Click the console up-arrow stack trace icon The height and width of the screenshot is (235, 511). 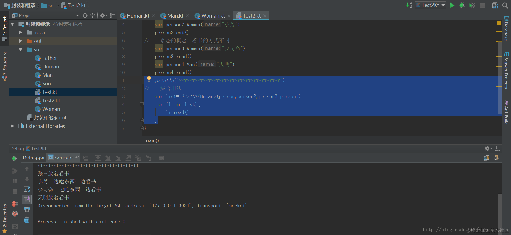pos(27,169)
